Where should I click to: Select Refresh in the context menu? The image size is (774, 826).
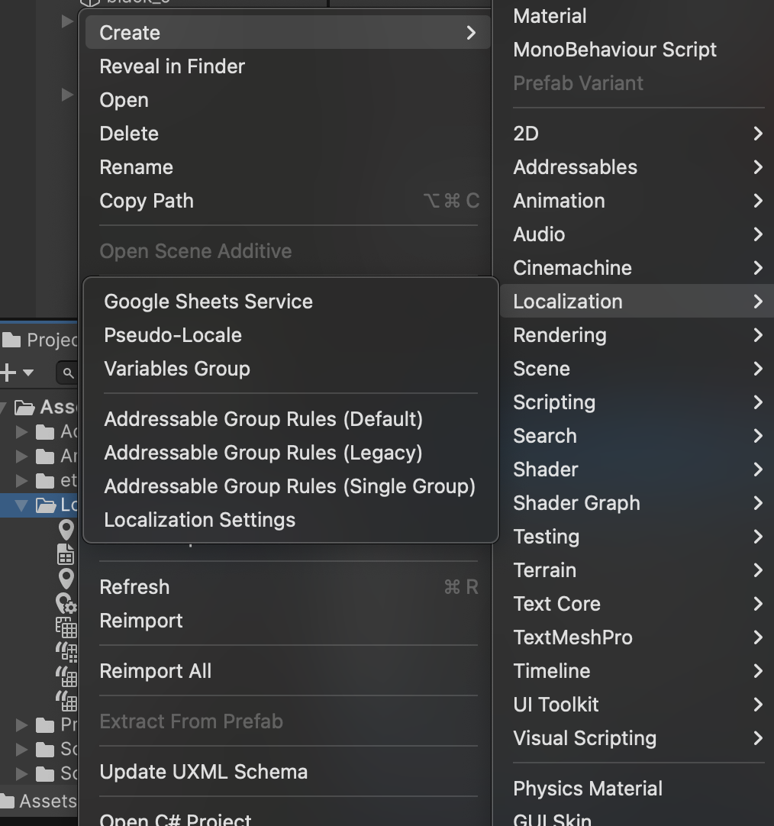tap(289, 587)
